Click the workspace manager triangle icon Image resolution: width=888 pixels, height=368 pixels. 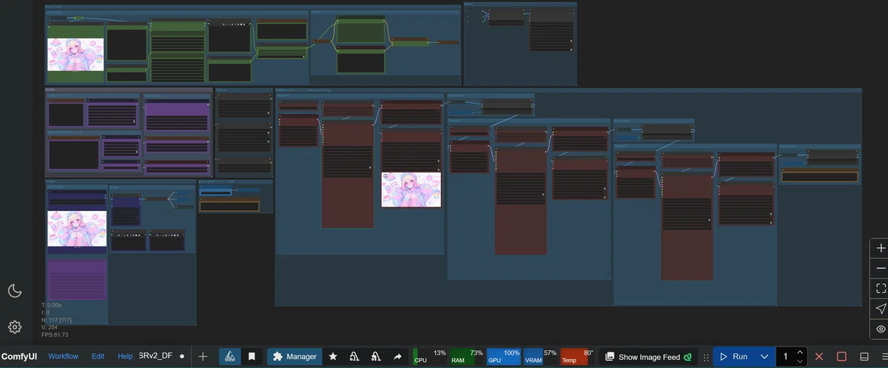(x=230, y=356)
